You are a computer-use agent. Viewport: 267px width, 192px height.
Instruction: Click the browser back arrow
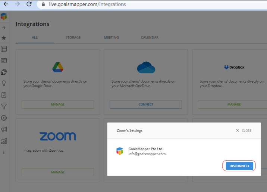pos(6,4)
